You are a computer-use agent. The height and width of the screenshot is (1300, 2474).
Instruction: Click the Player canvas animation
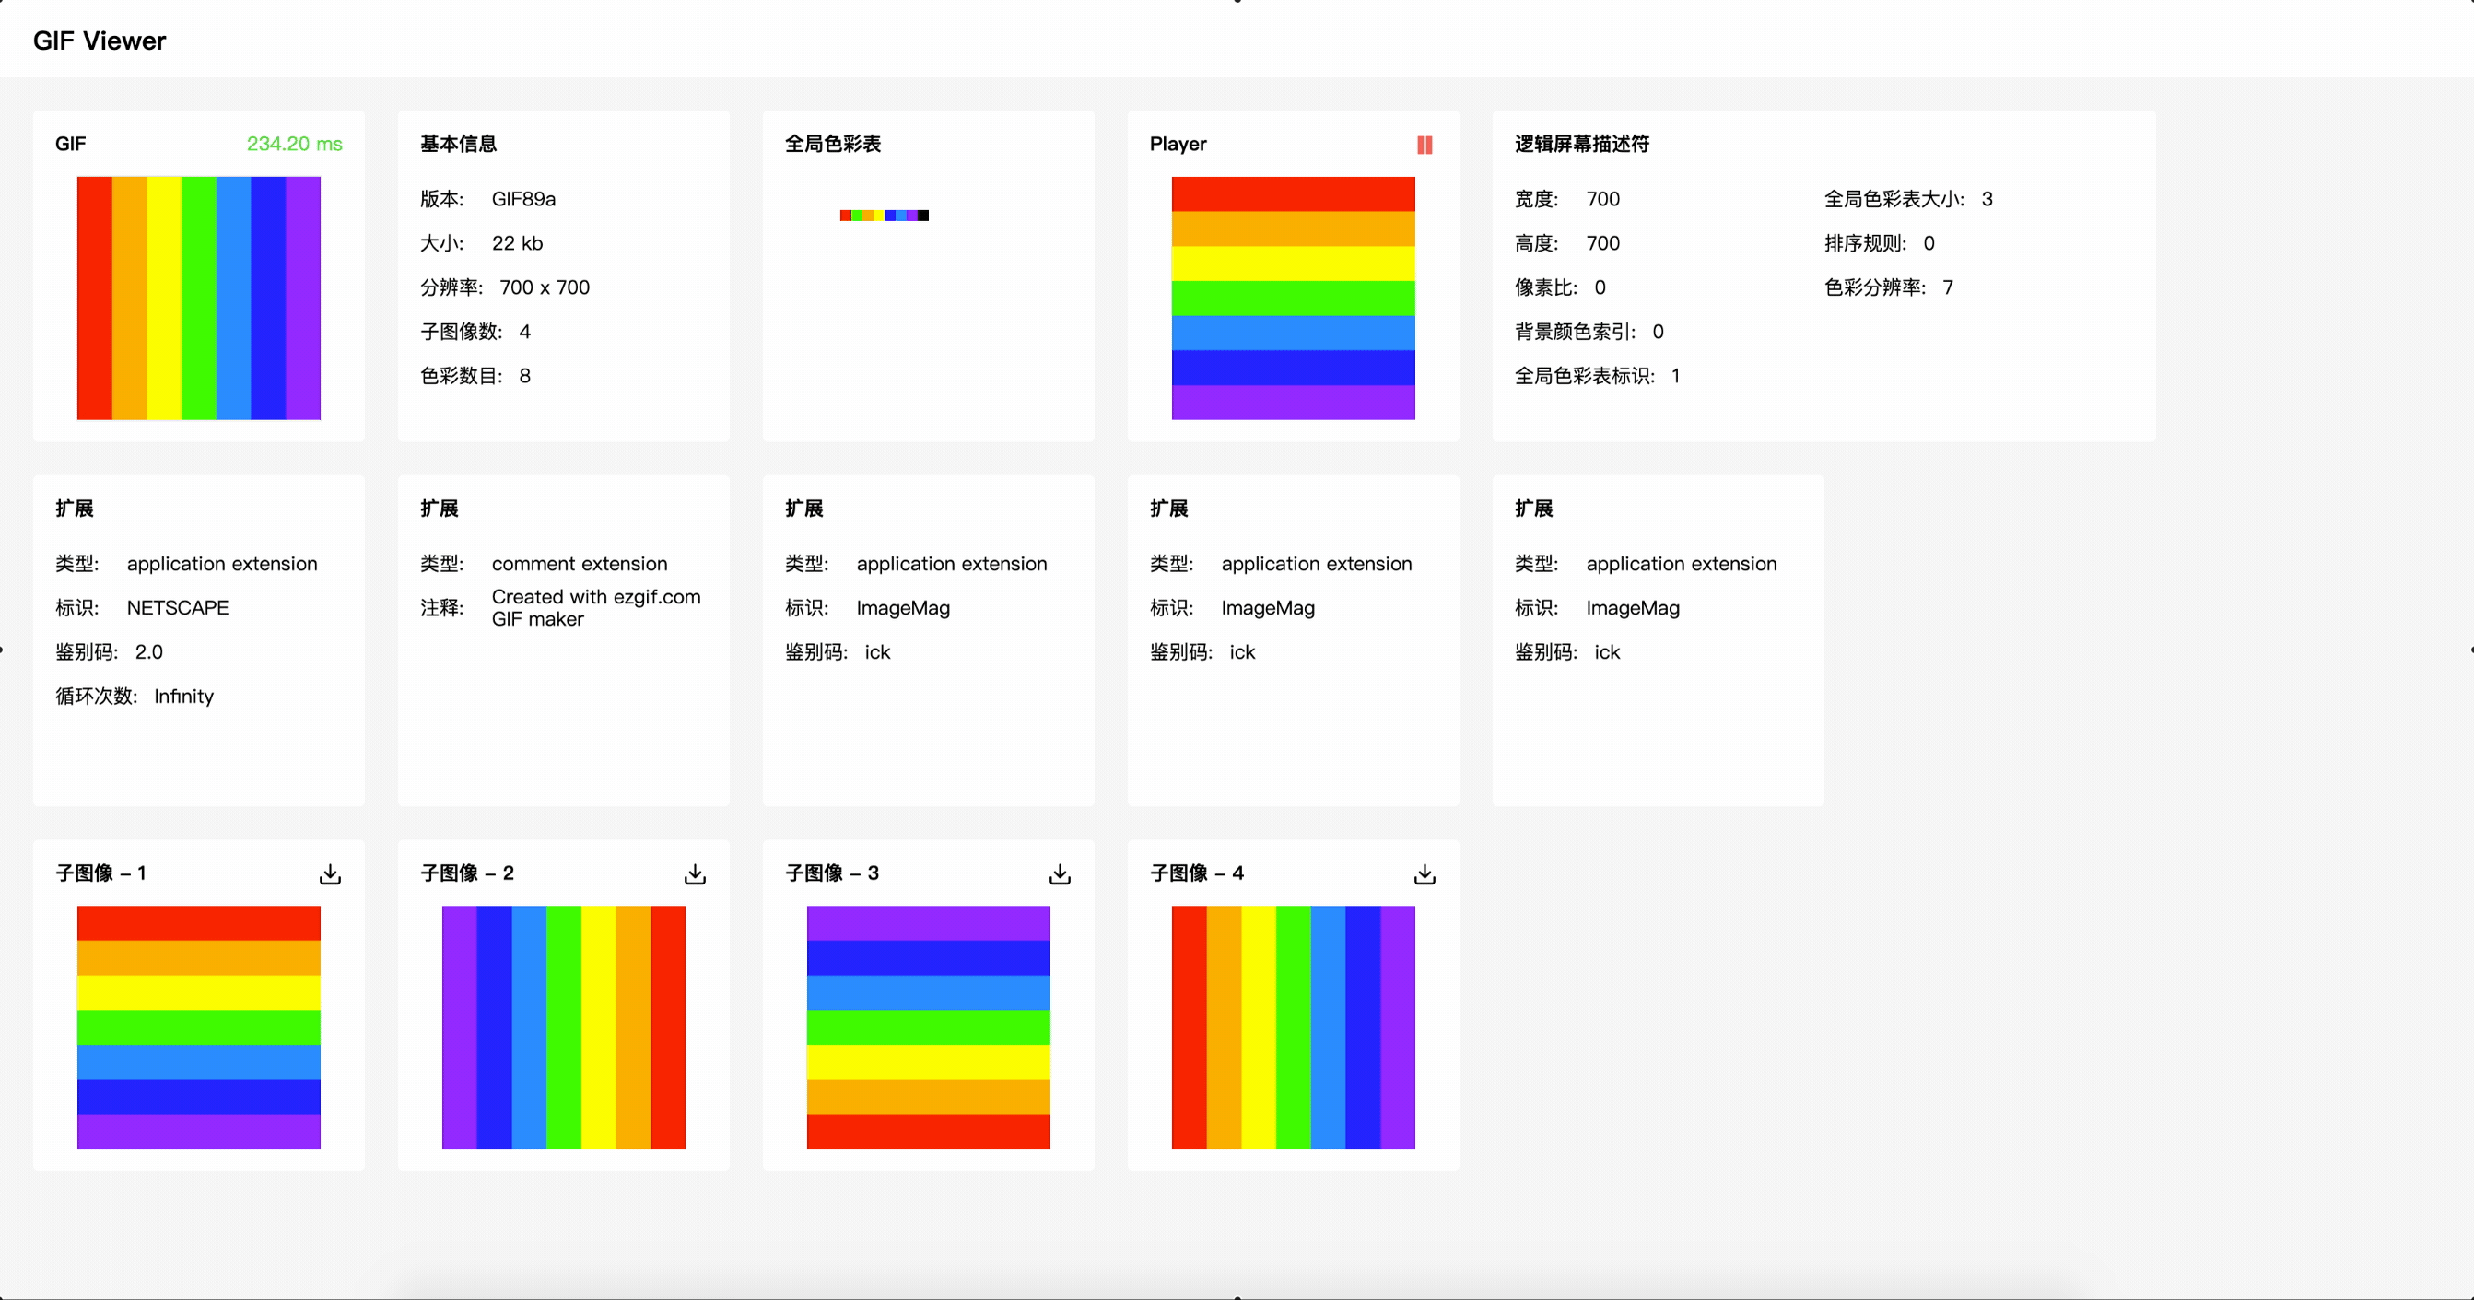point(1293,298)
